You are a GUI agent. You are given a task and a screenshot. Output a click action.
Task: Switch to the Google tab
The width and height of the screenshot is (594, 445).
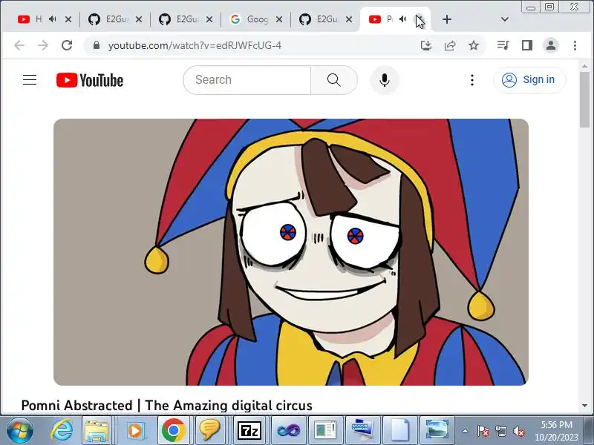point(251,19)
